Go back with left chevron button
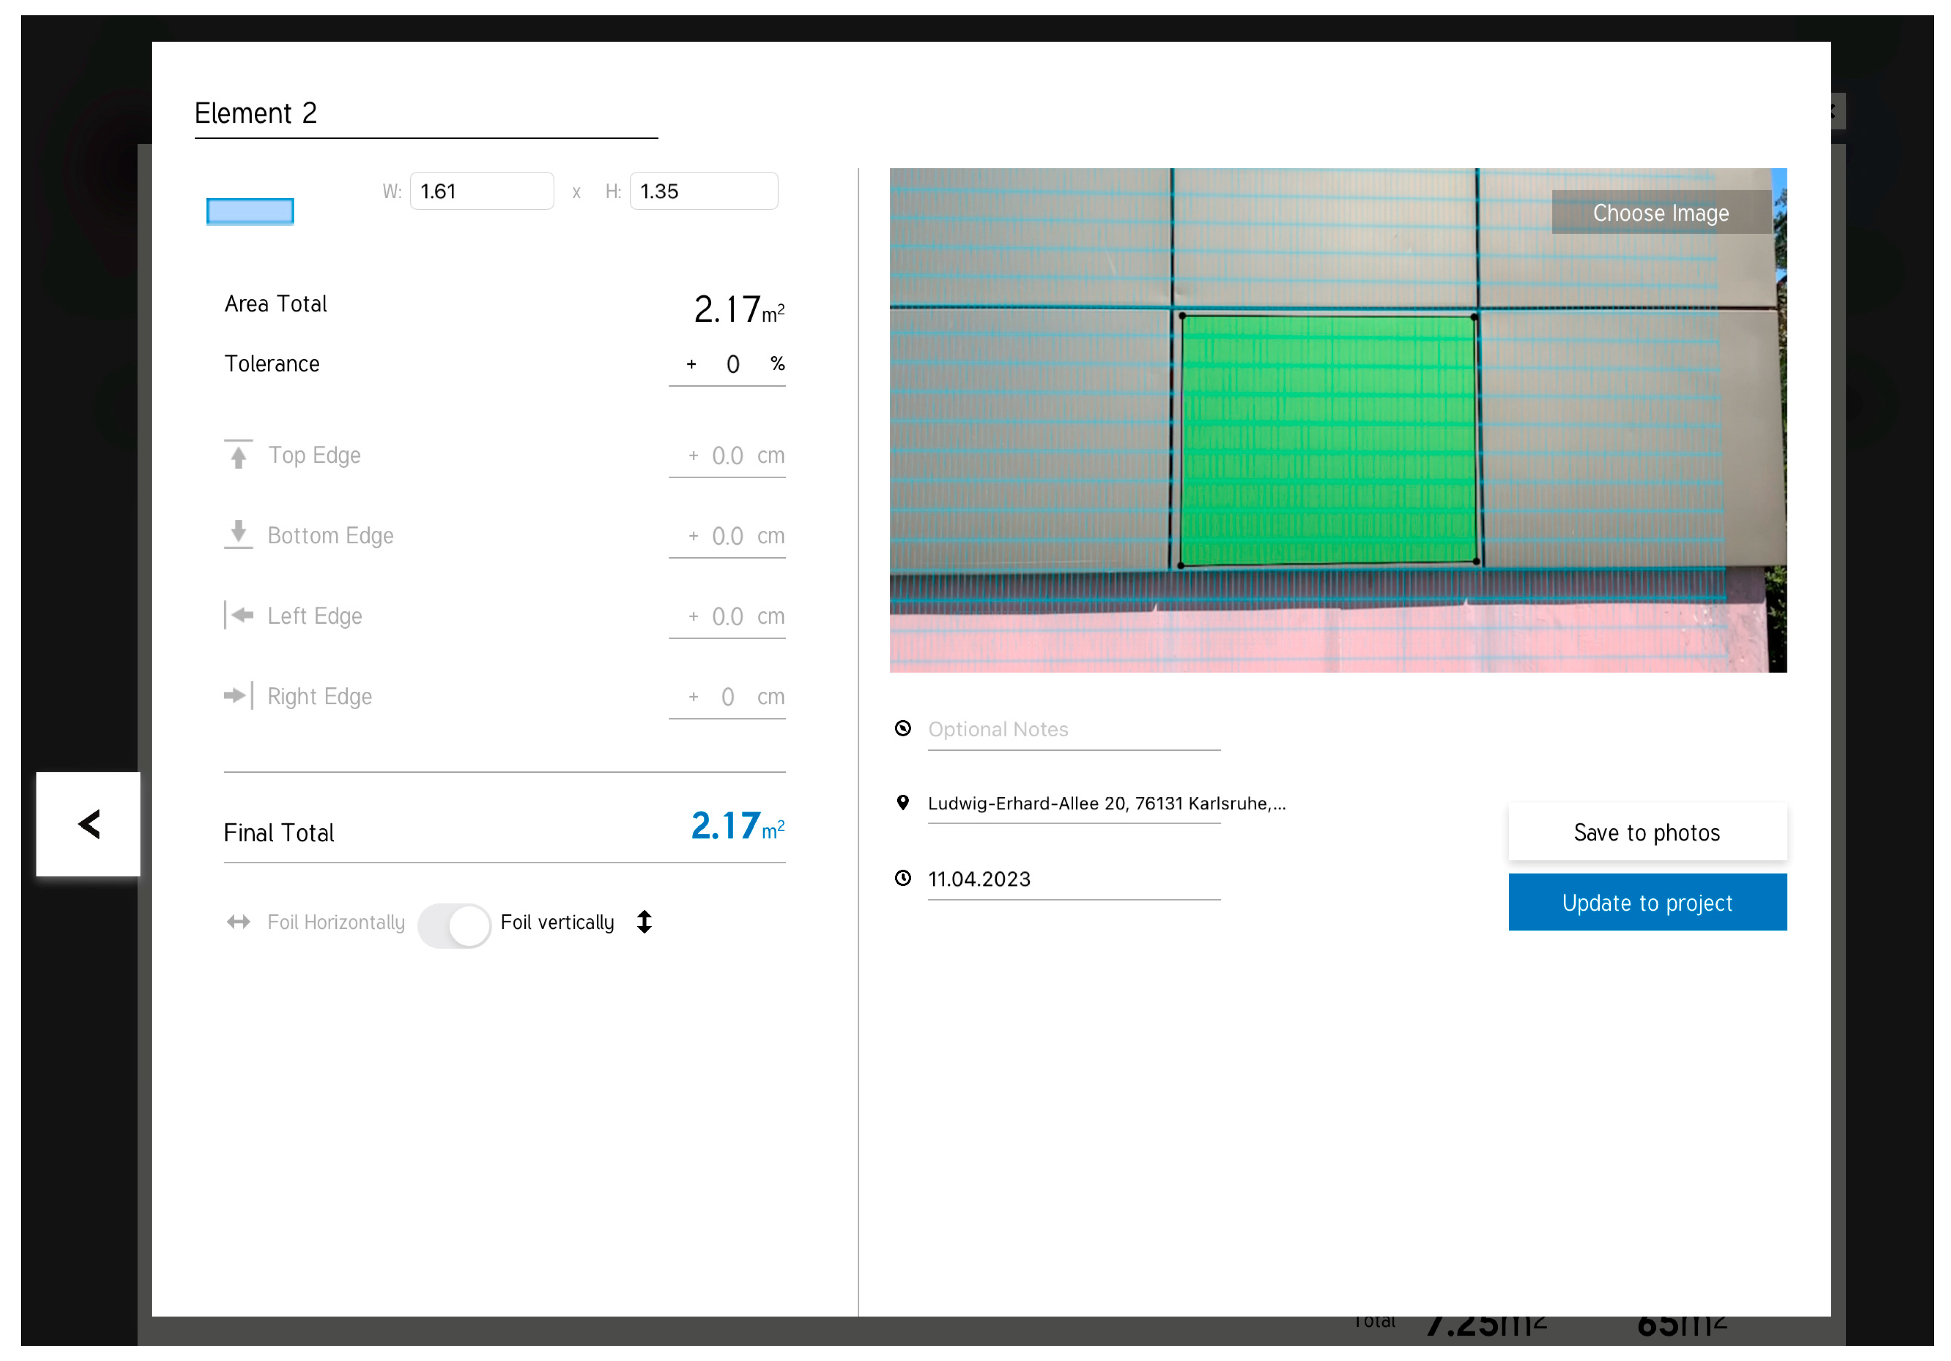The height and width of the screenshot is (1361, 1951). (89, 823)
